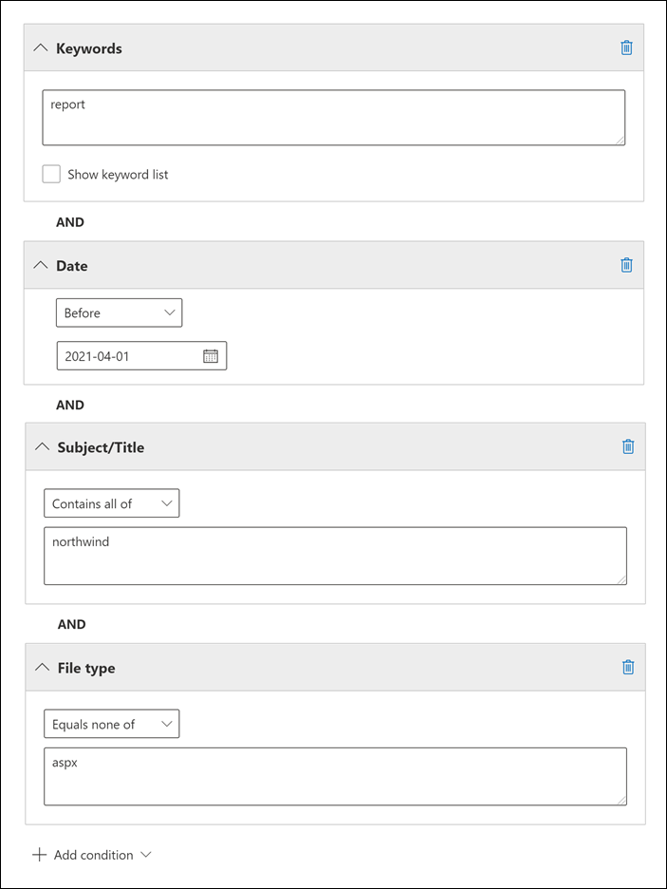This screenshot has height=889, width=667.
Task: Click the date field showing 2021-04-01
Action: [x=128, y=356]
